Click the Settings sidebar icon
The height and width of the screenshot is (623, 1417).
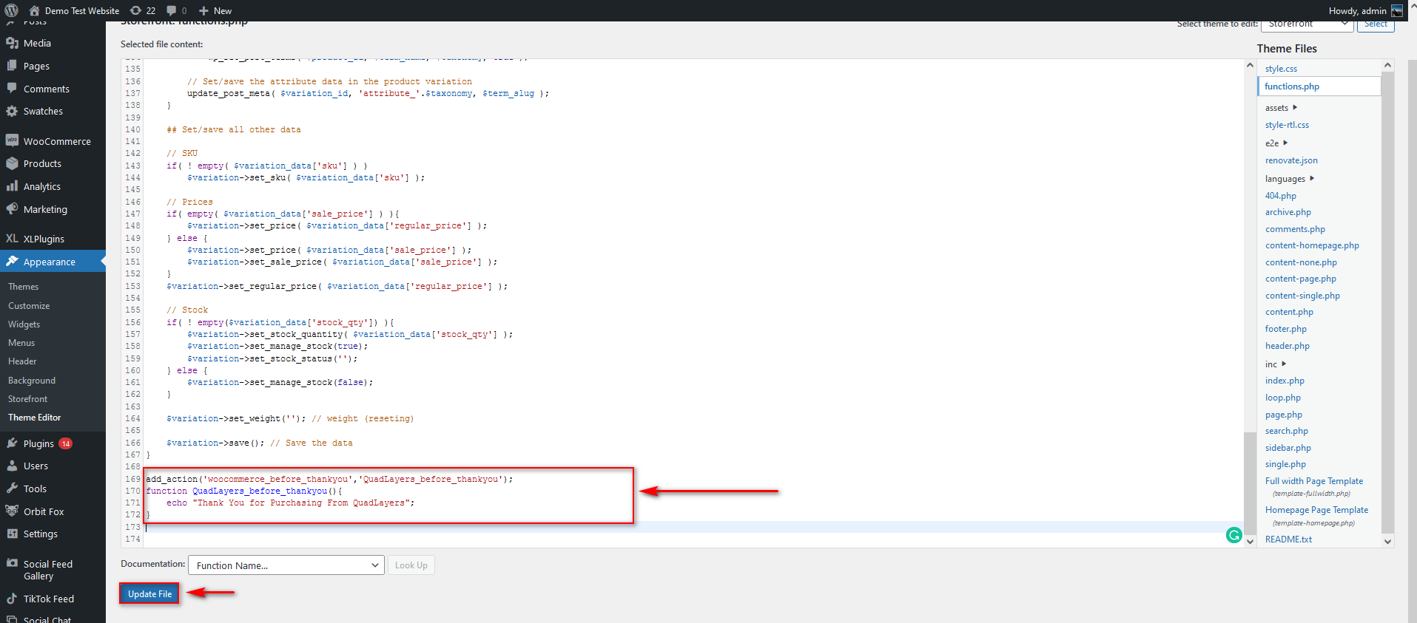pyautogui.click(x=12, y=534)
